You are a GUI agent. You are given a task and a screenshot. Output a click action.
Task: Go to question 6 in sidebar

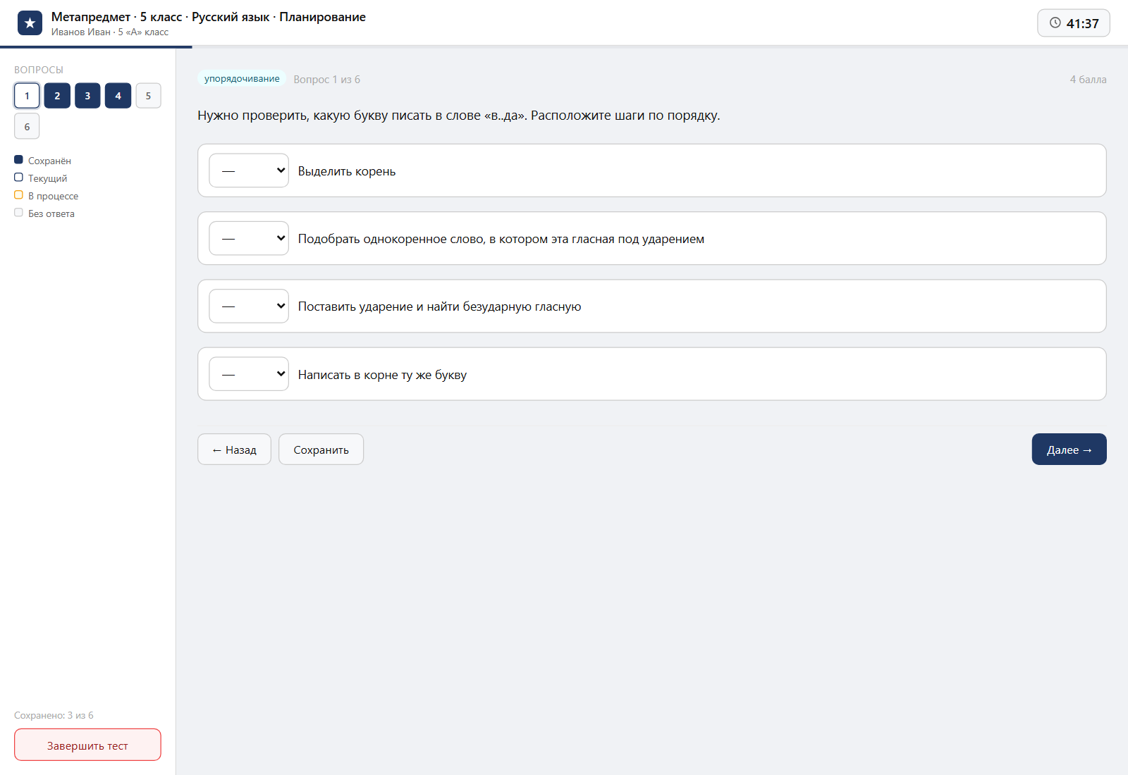(x=27, y=126)
